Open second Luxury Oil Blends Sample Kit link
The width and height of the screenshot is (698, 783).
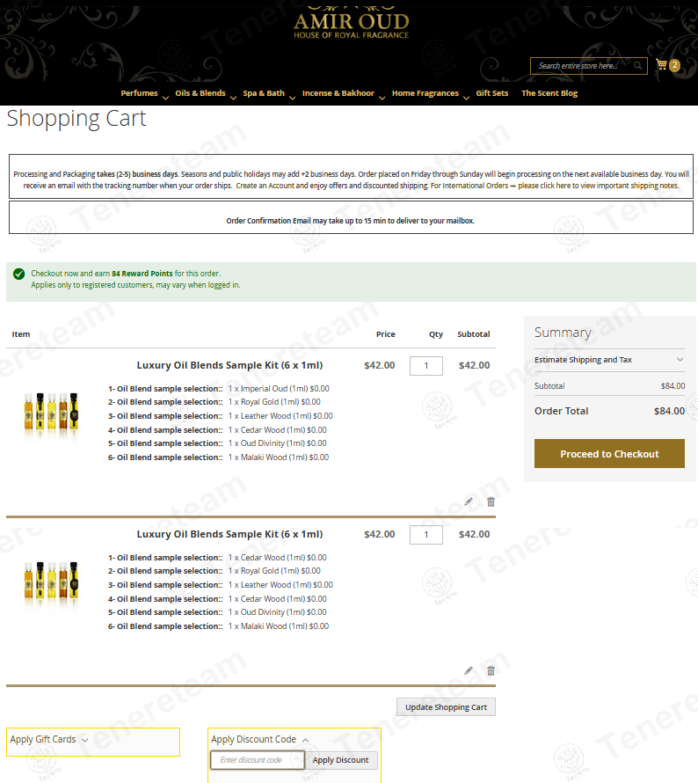(x=229, y=534)
